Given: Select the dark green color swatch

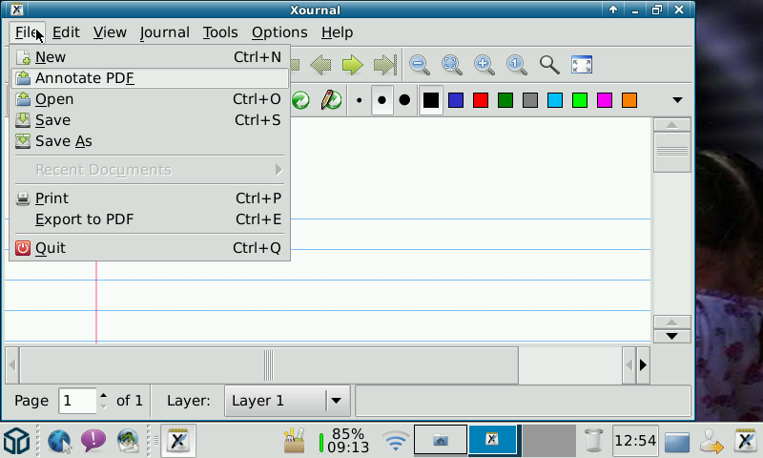Looking at the screenshot, I should coord(505,100).
